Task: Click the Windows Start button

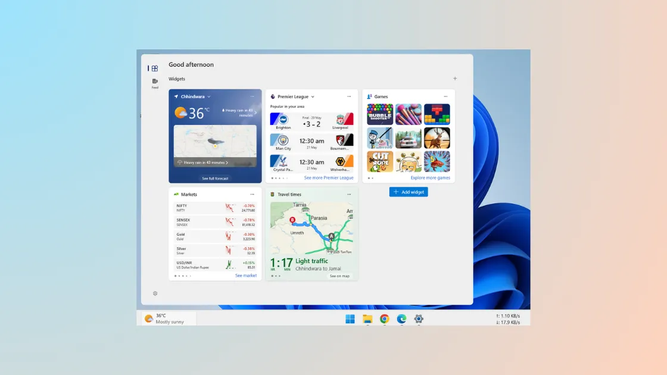Action: [349, 319]
